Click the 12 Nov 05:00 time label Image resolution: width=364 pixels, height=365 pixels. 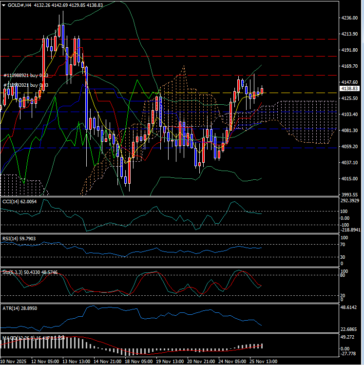pyautogui.click(x=45, y=362)
